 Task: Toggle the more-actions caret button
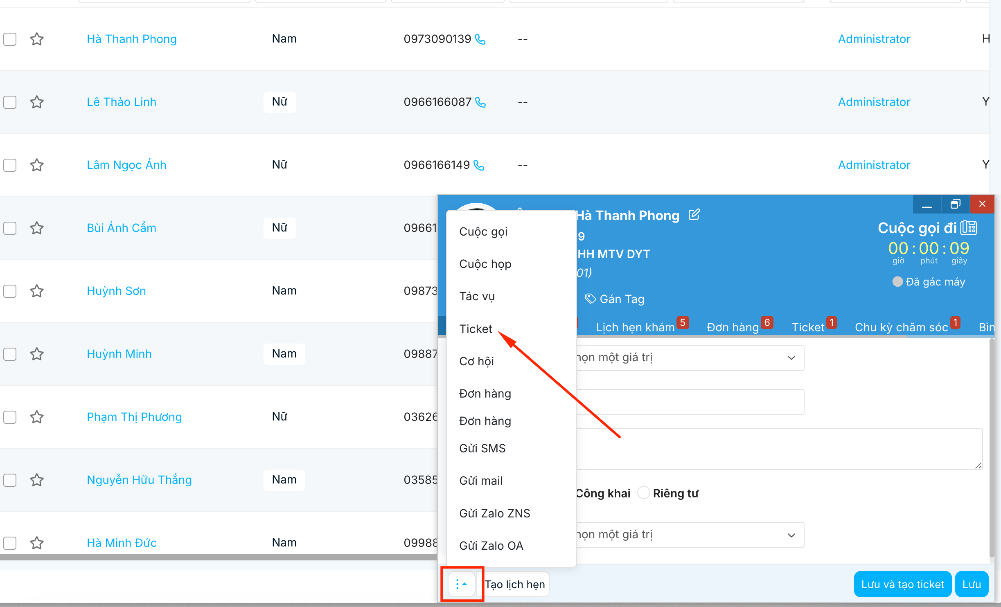tap(462, 584)
